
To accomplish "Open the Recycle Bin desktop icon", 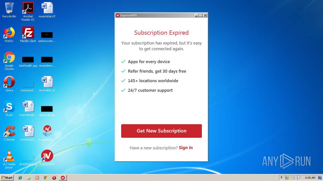I will (9, 10).
